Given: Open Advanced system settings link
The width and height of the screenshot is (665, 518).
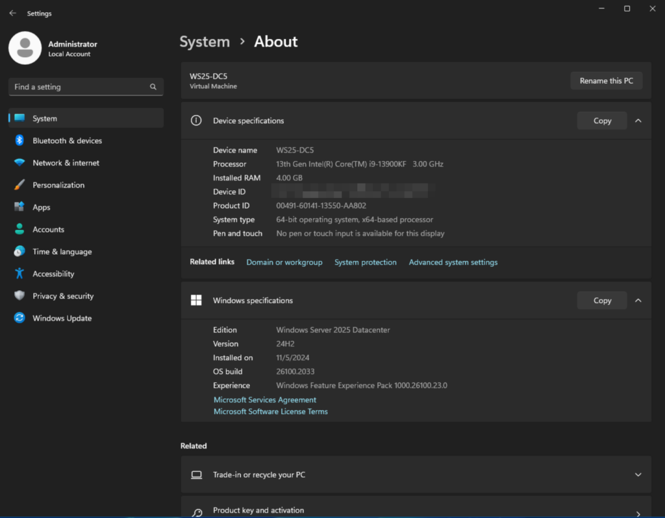Looking at the screenshot, I should [453, 262].
